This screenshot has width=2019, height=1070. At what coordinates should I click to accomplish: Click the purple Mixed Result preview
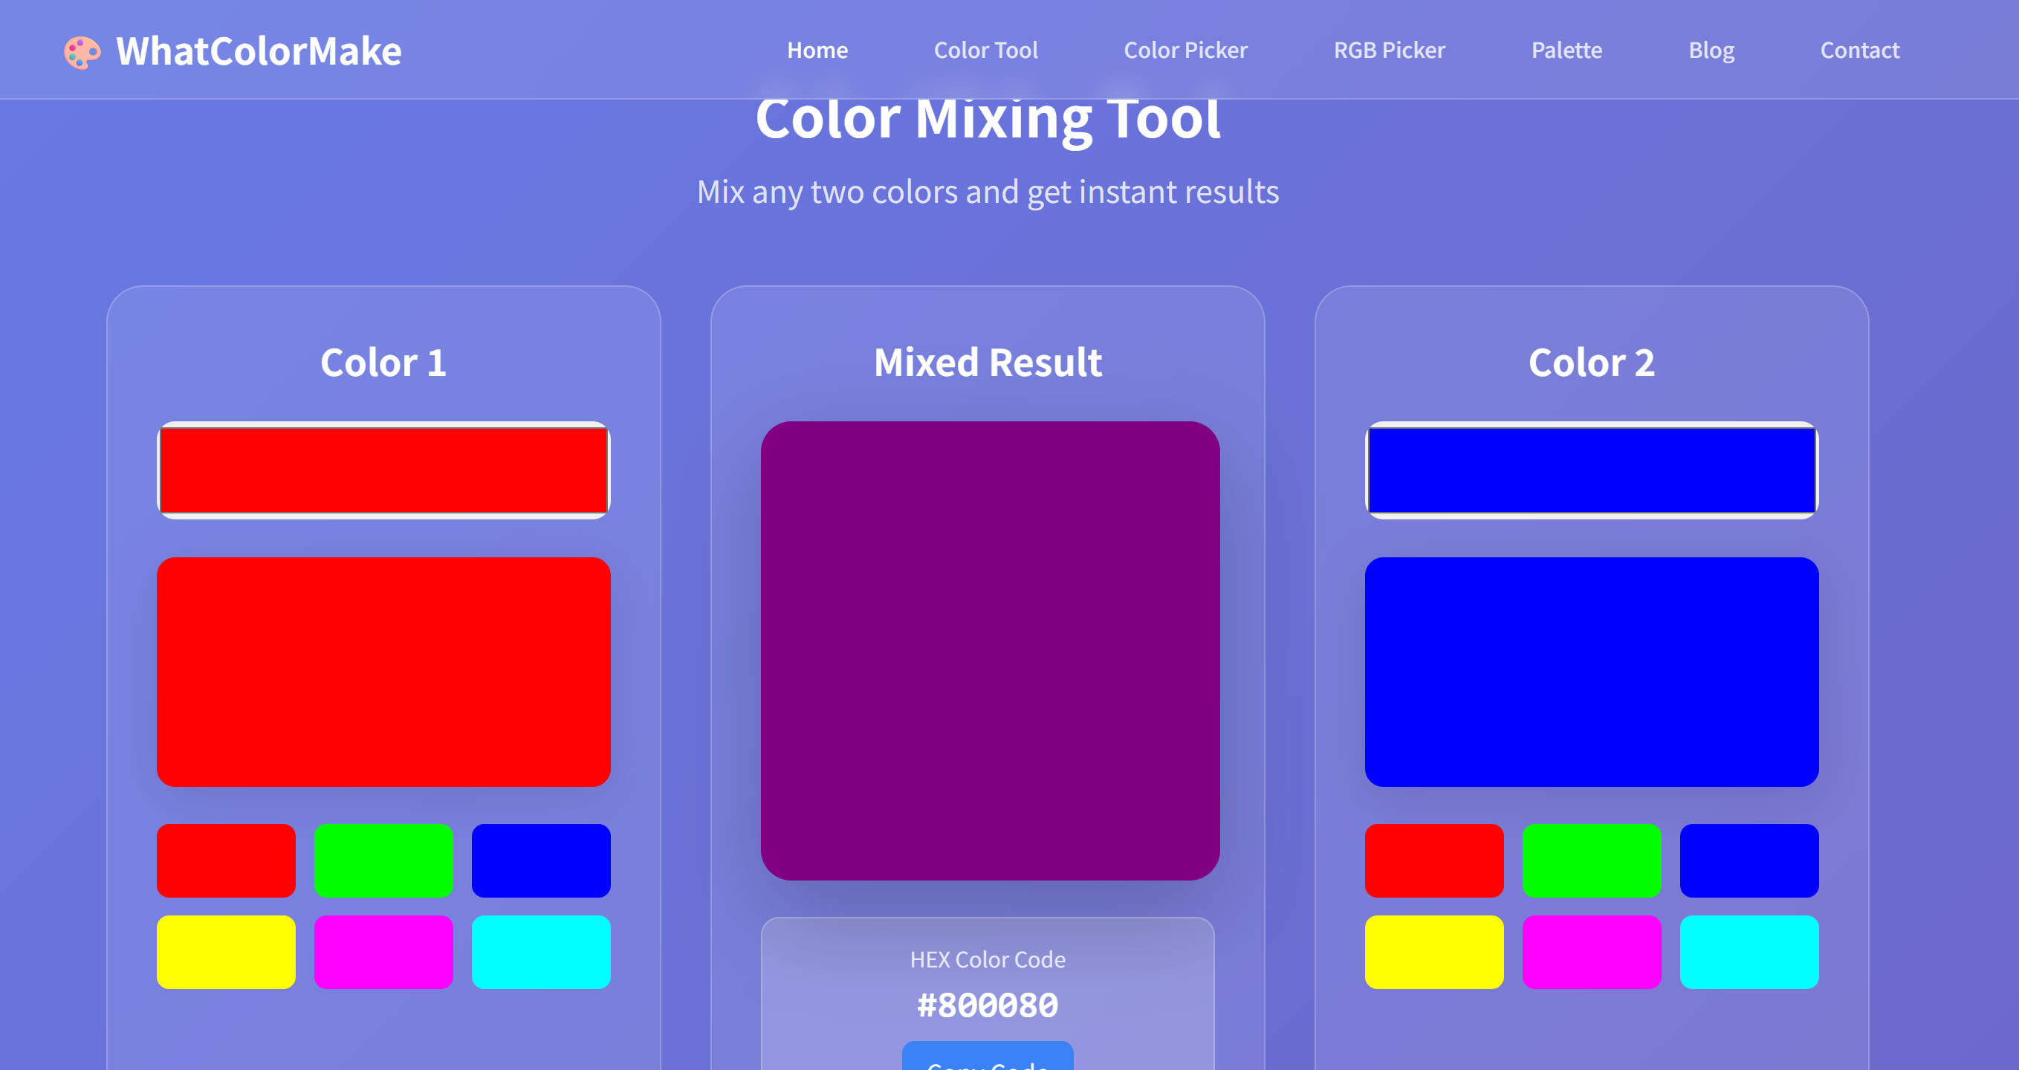pos(989,650)
